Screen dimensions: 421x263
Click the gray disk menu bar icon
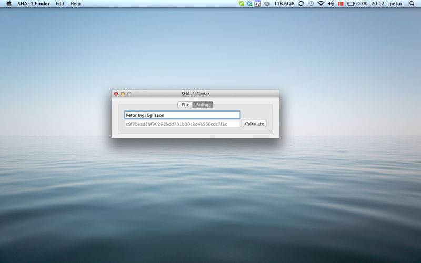(267, 4)
